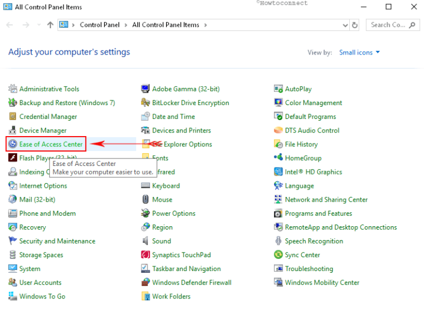Screen dimensions: 424x333
Task: Click the Devices and Printers icon
Action: point(145,130)
